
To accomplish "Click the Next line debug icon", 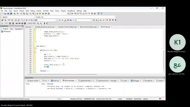I will [78, 14].
